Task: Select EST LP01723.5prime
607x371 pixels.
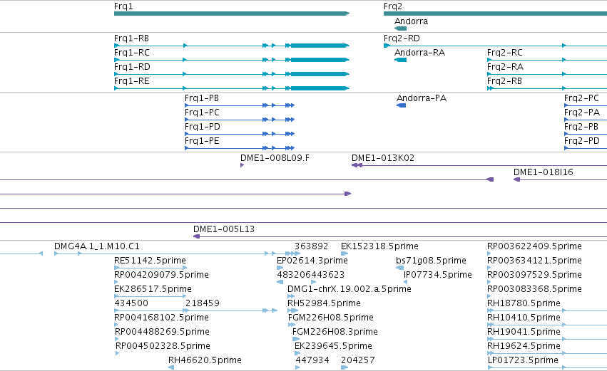Action: (x=523, y=360)
